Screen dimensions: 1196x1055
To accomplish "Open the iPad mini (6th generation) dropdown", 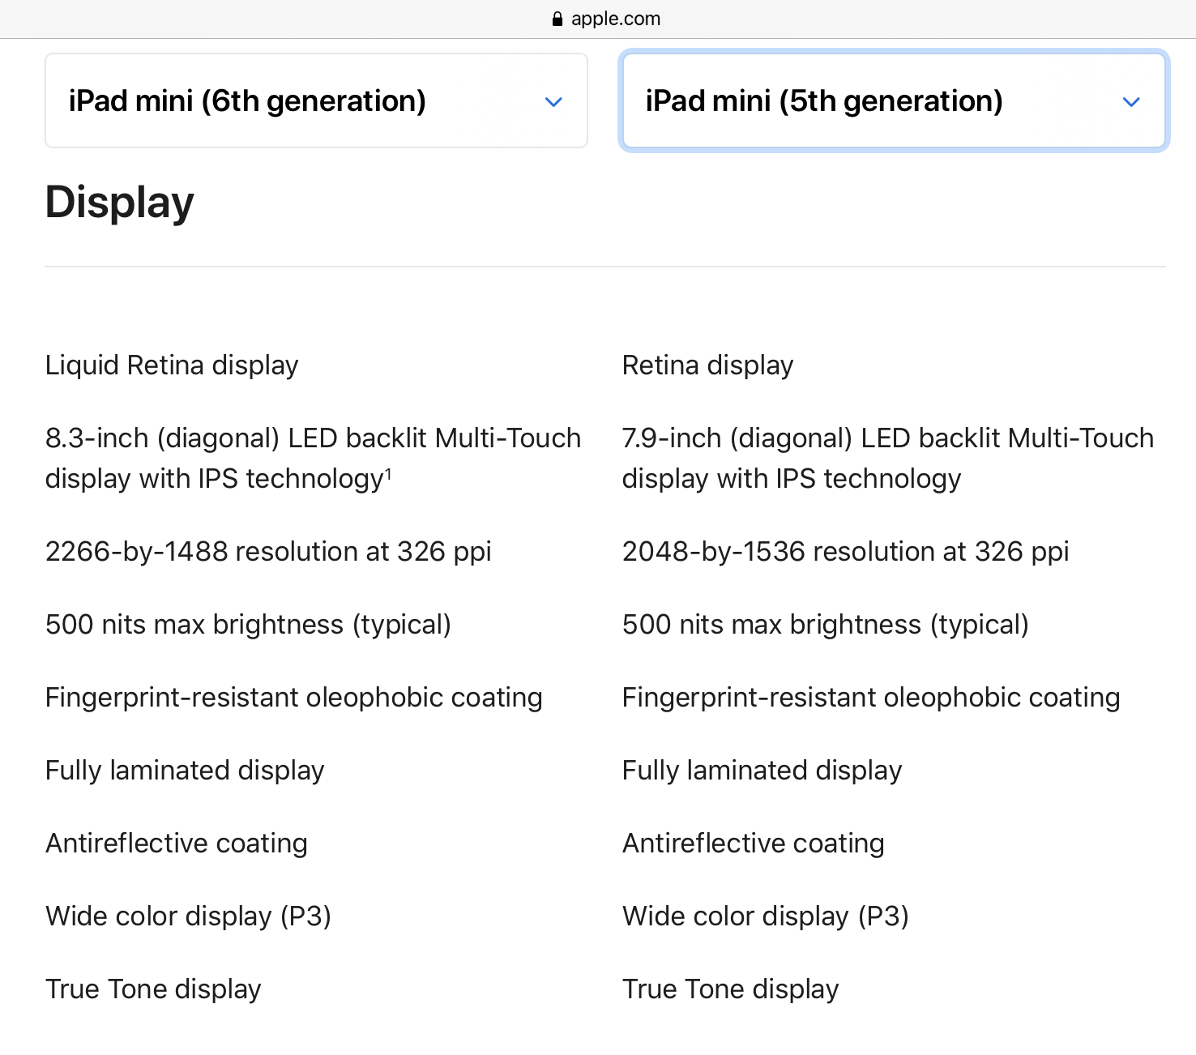I will click(x=316, y=101).
